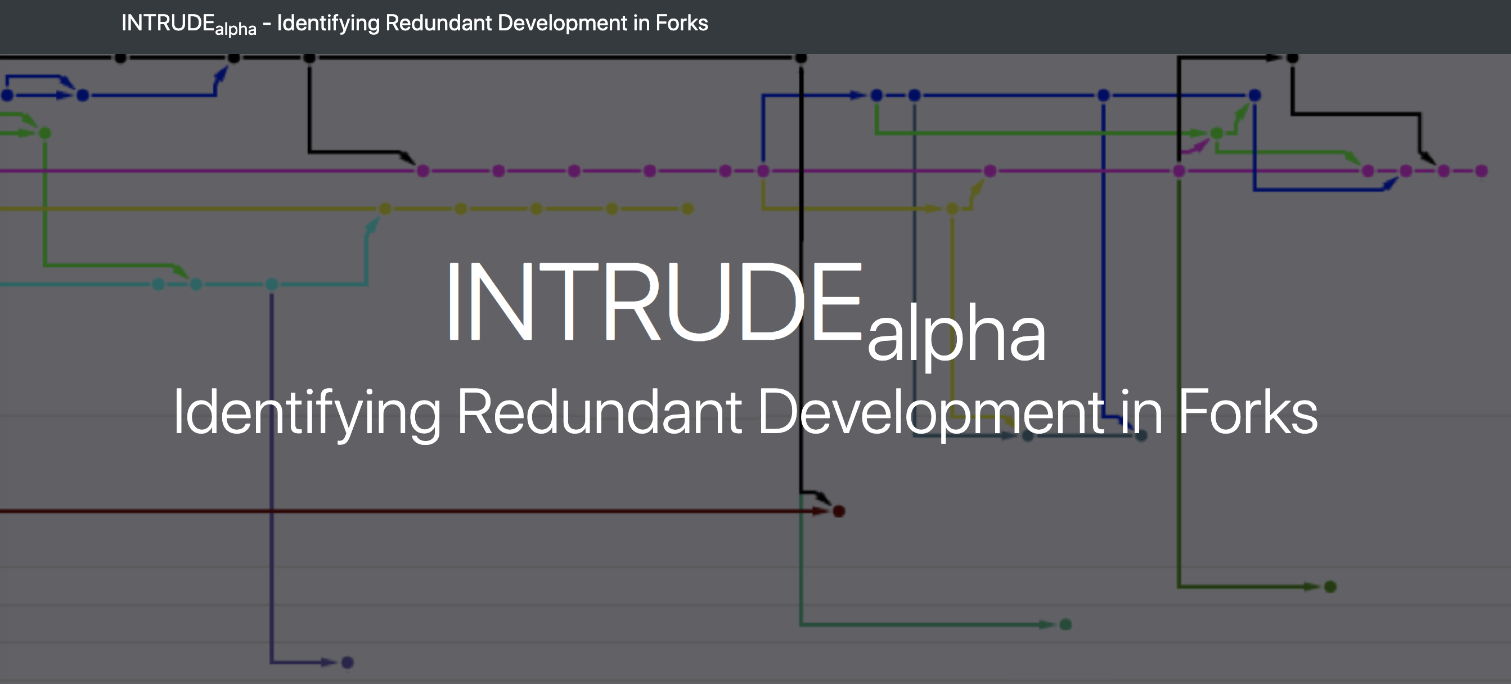This screenshot has height=684, width=1511.
Task: Select the leftmost black node on the top line
Action: coord(120,57)
